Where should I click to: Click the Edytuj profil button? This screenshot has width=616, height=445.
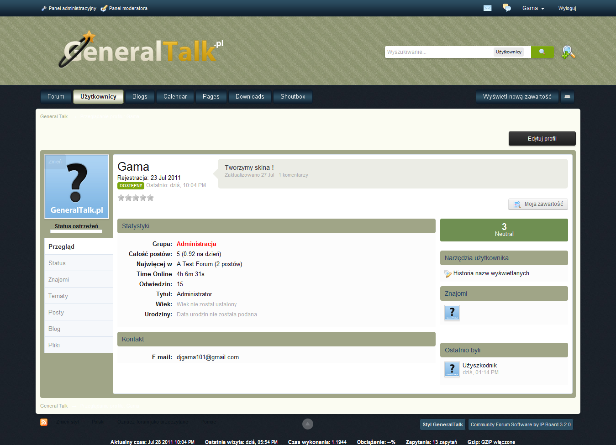(x=542, y=139)
